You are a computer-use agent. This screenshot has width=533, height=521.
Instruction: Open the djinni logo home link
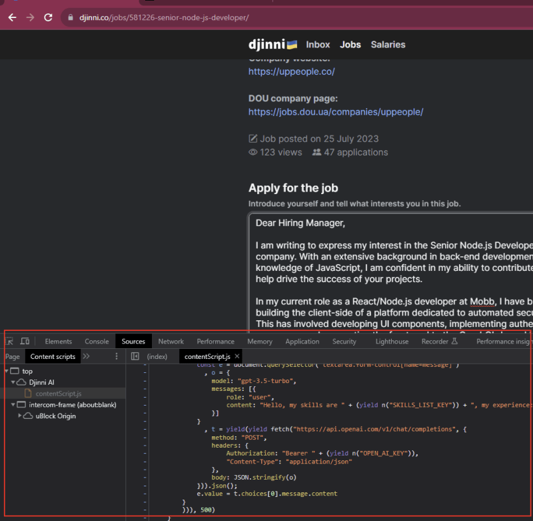(x=272, y=44)
